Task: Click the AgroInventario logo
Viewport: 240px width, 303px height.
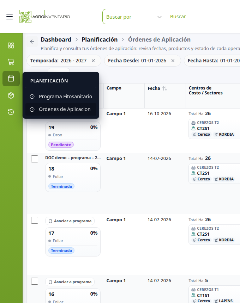Action: tap(44, 17)
